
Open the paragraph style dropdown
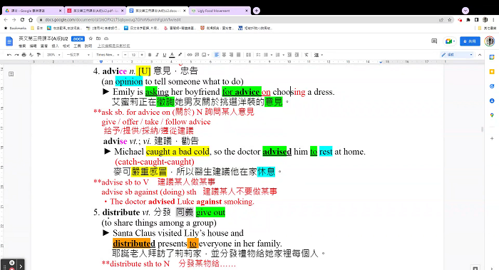[x=78, y=55]
